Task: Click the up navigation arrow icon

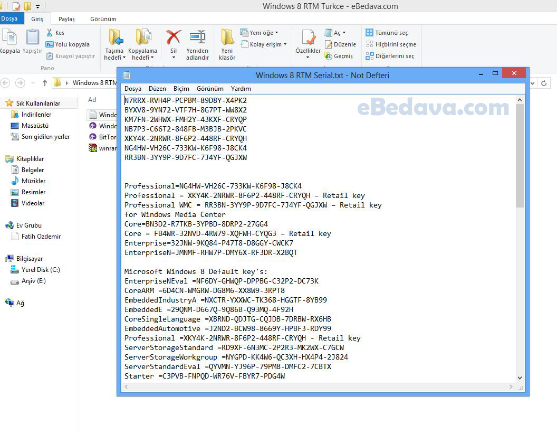Action: (x=45, y=83)
